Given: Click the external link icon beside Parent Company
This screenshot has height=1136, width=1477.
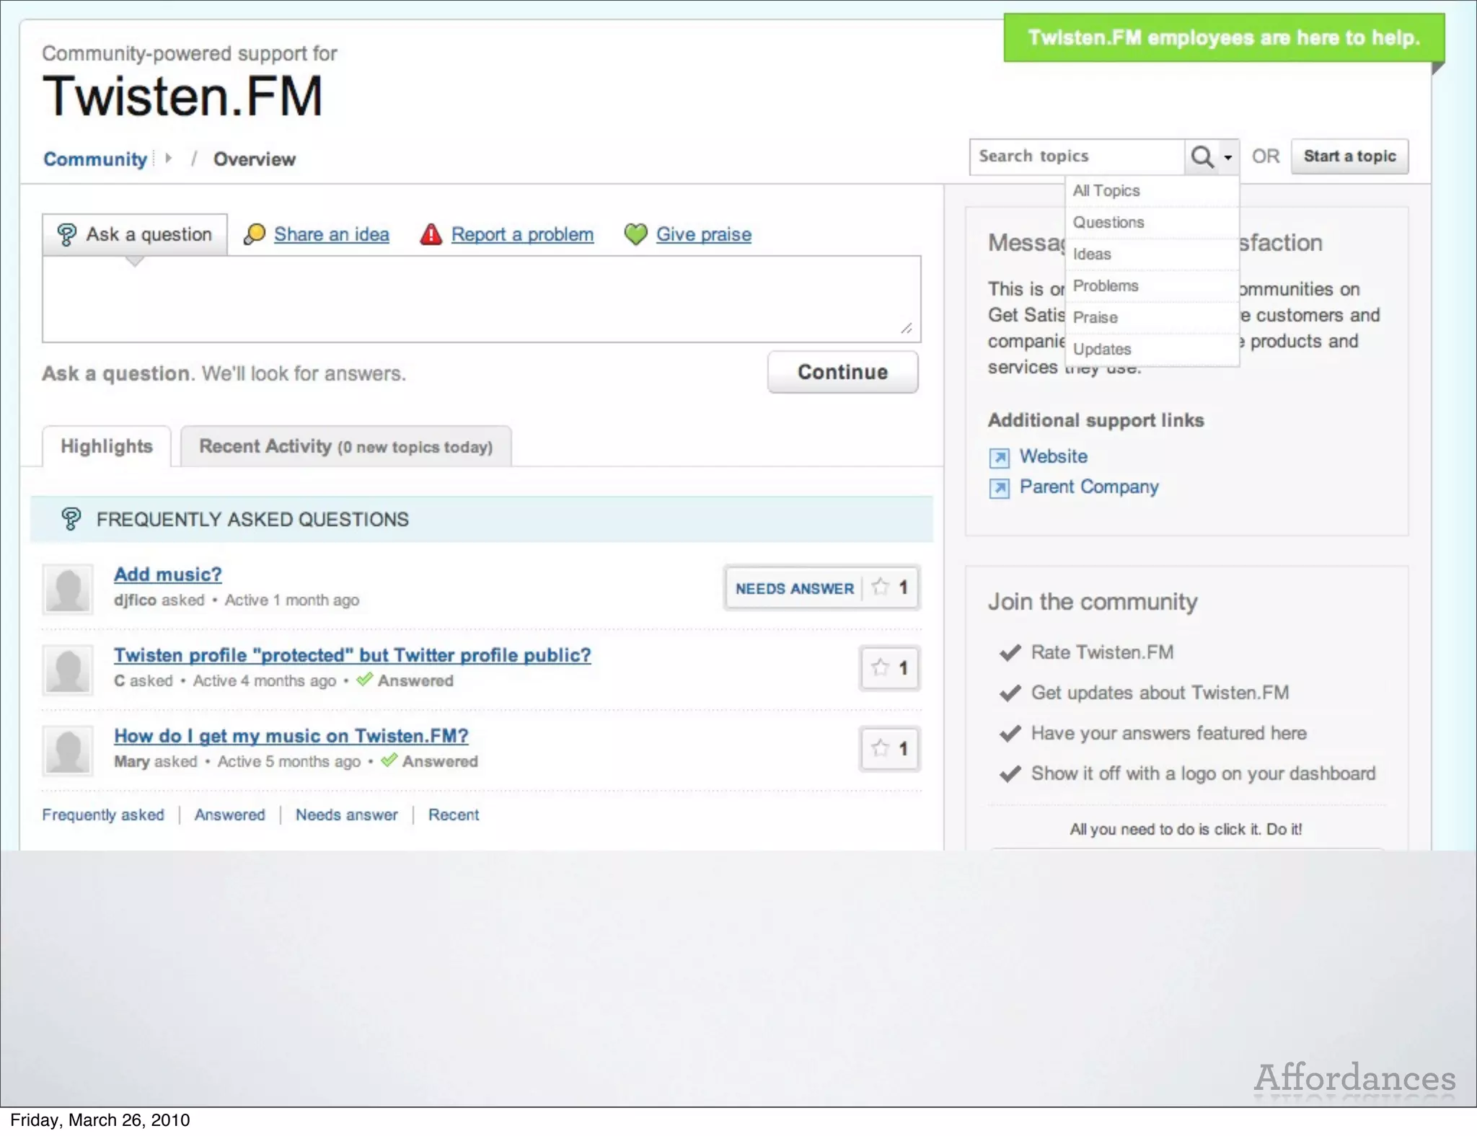Looking at the screenshot, I should (x=999, y=488).
